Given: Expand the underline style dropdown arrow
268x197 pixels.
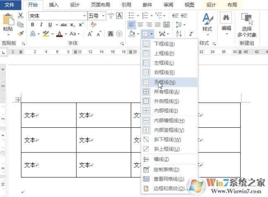Looking at the screenshot, I should 57,25.
